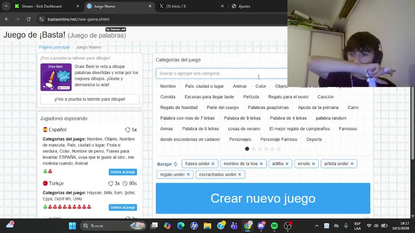Add the 'Parte del cuerpo' category
The height and width of the screenshot is (233, 415).
pos(223,107)
